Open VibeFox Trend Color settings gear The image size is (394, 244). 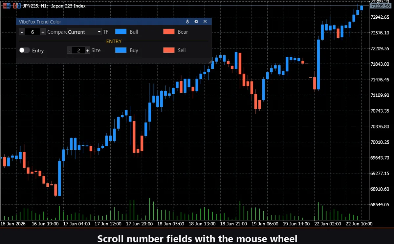(x=196, y=22)
